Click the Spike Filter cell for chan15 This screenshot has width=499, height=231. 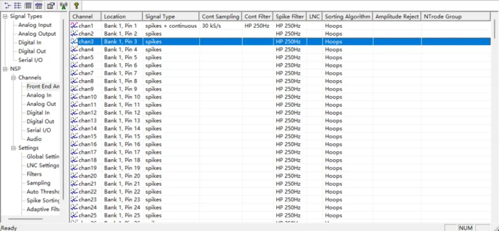pyautogui.click(x=288, y=136)
